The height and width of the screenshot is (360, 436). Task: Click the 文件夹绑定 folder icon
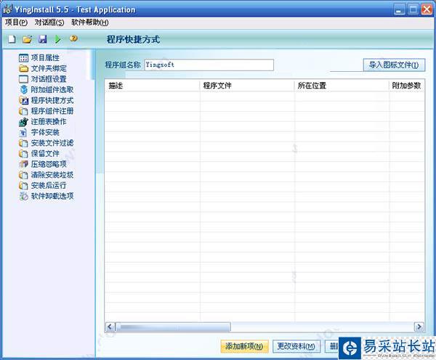point(24,68)
